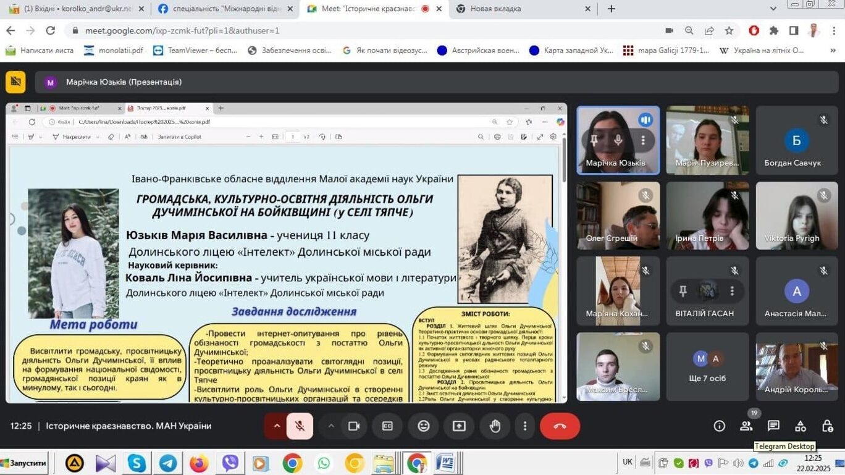Switch to the Вхідні ukr.net mail tab

point(74,9)
